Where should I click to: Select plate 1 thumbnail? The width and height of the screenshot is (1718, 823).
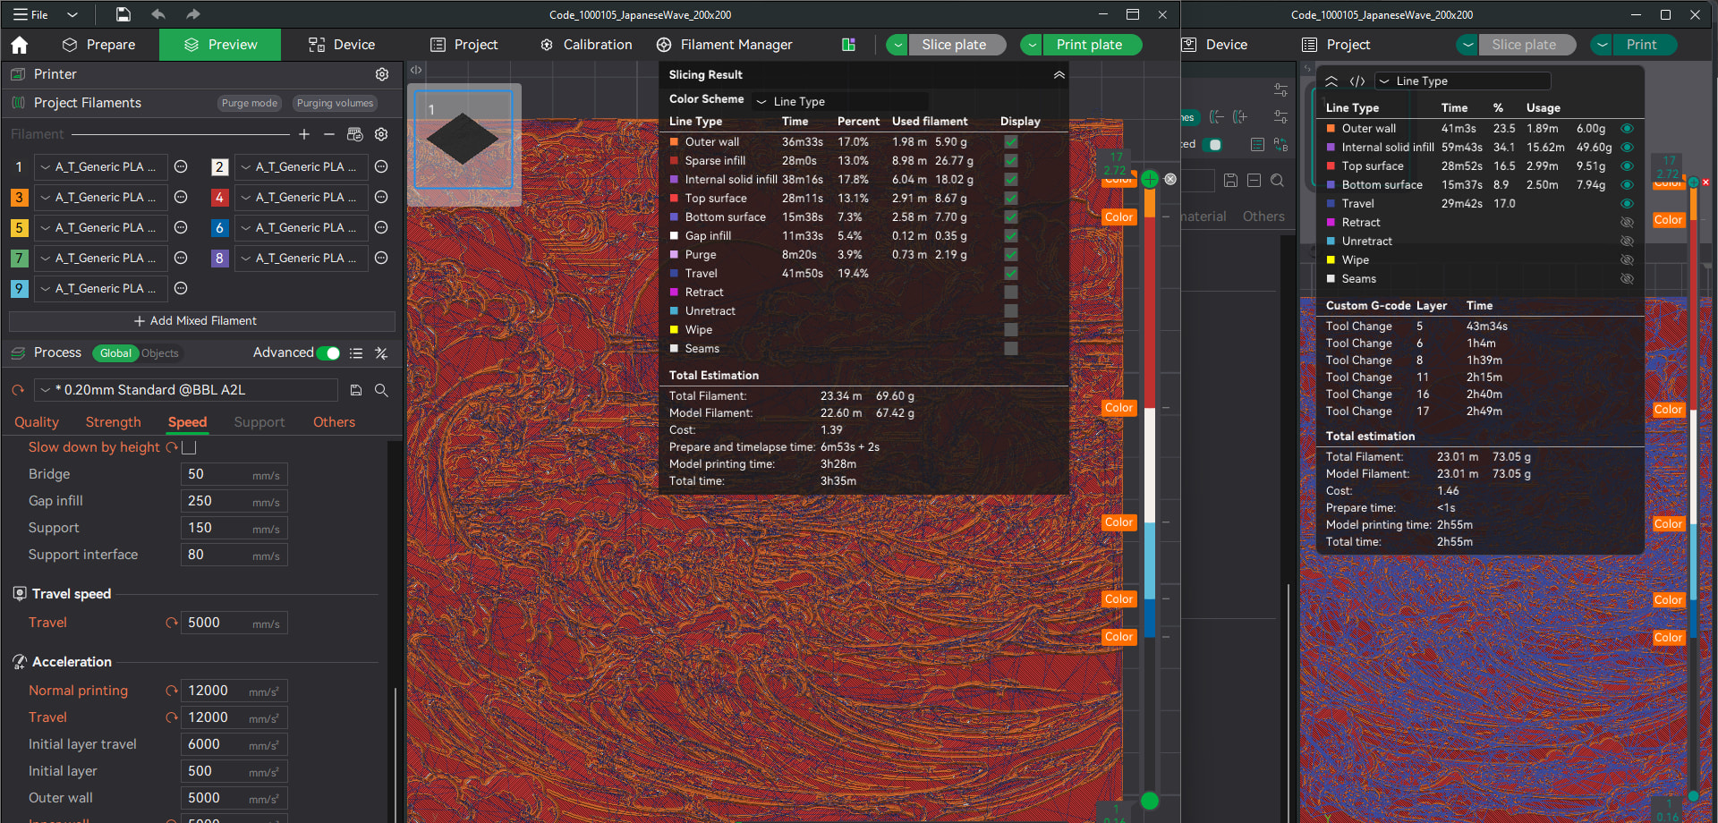[x=464, y=140]
